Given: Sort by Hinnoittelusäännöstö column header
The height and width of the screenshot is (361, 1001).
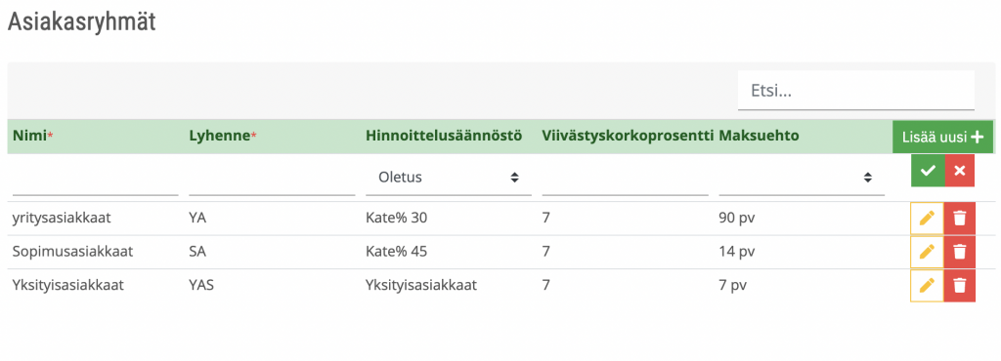Looking at the screenshot, I should (445, 136).
